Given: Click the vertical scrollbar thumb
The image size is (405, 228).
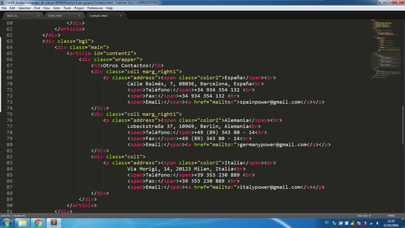Looking at the screenshot, I should [x=403, y=125].
